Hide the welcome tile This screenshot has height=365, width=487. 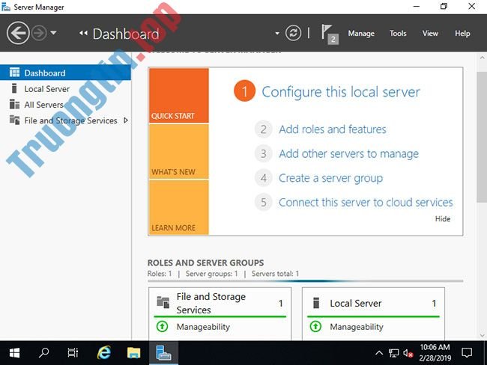[x=443, y=218]
